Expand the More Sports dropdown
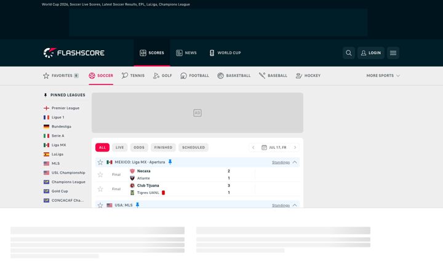The image size is (443, 277). pos(383,76)
